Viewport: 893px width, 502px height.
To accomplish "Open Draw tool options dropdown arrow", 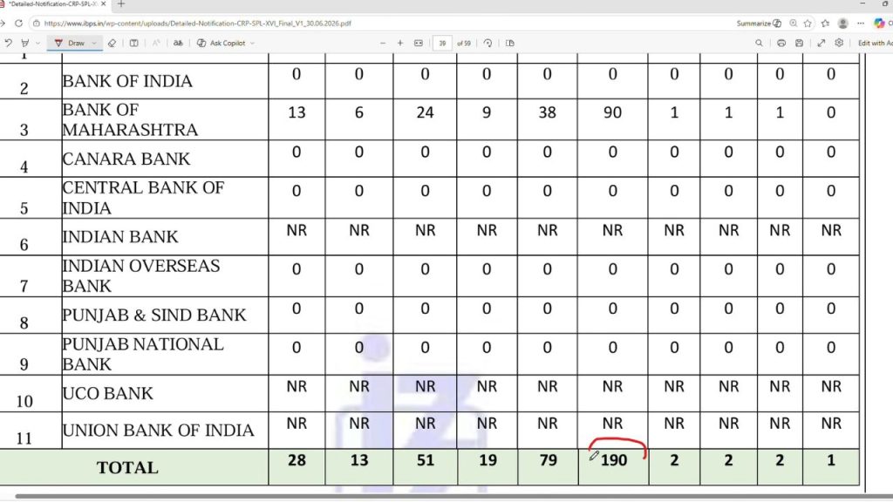I will point(94,44).
